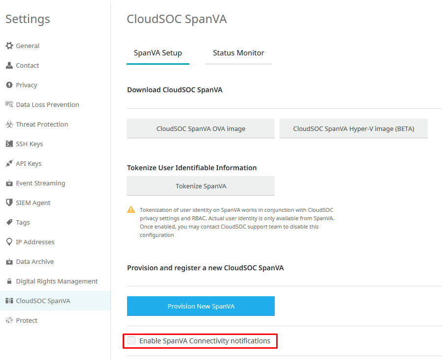Go to Data Archive settings

[x=35, y=261]
